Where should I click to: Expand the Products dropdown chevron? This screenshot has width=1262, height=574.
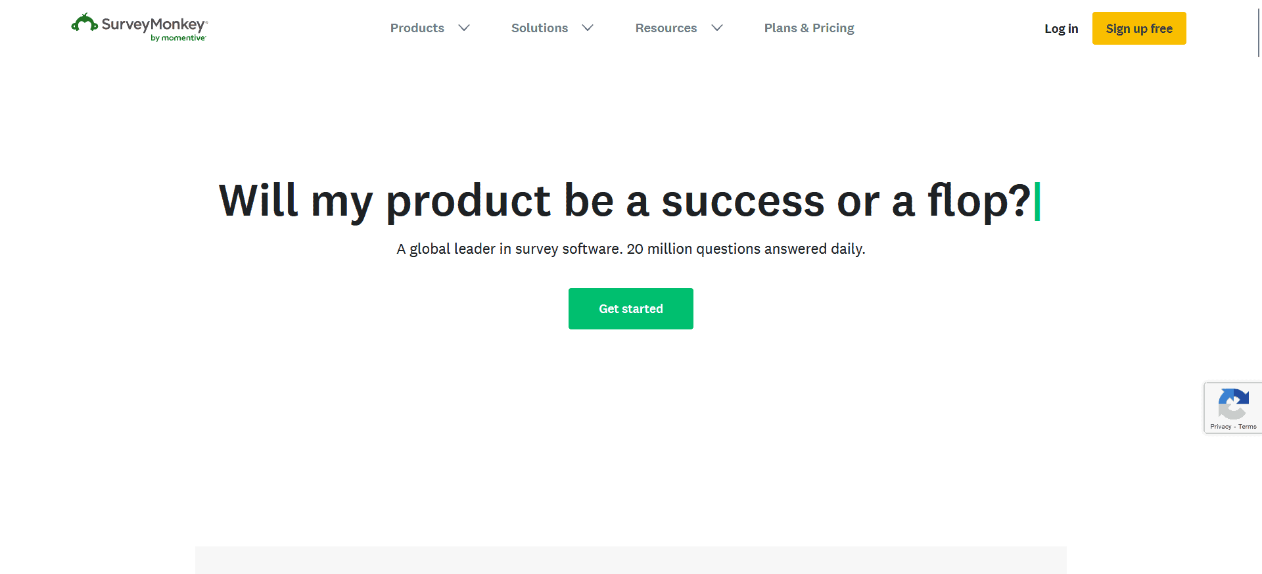point(464,28)
